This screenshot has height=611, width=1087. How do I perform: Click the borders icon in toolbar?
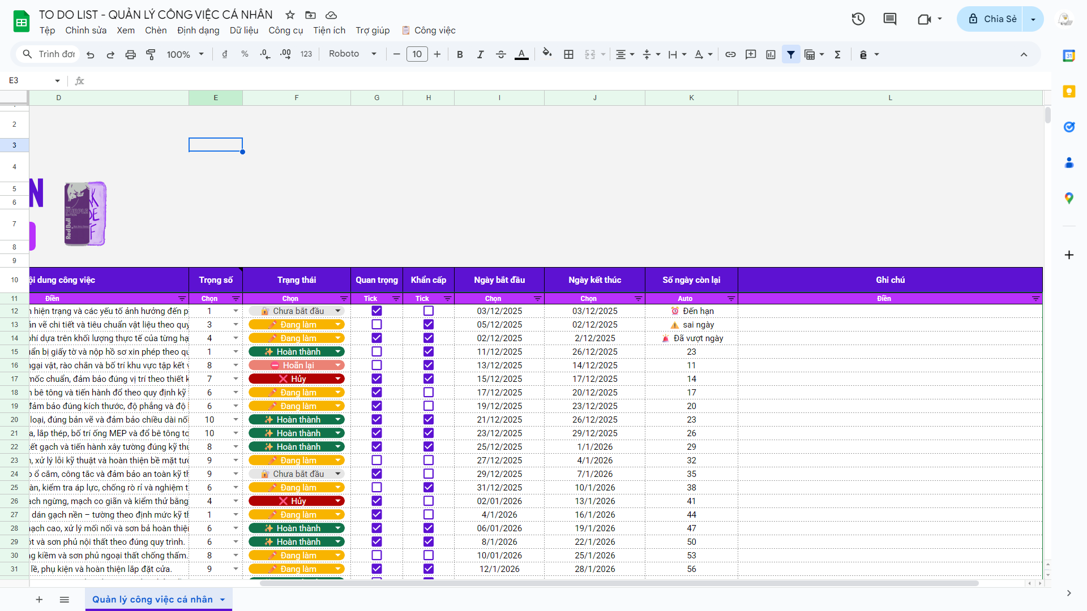point(568,54)
